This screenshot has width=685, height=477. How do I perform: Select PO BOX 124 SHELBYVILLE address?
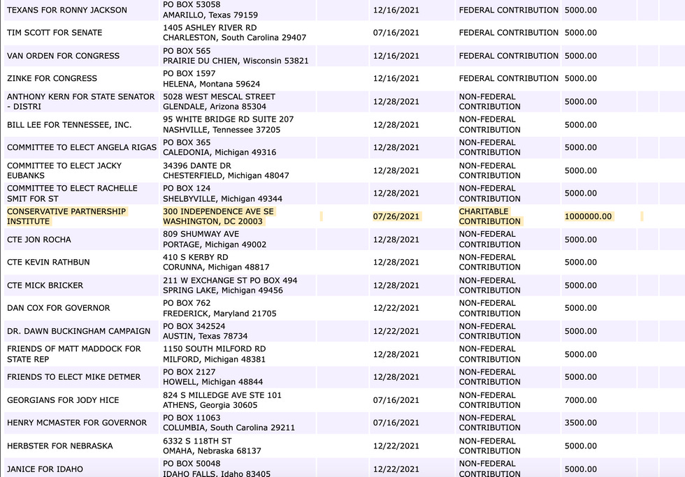click(x=222, y=193)
